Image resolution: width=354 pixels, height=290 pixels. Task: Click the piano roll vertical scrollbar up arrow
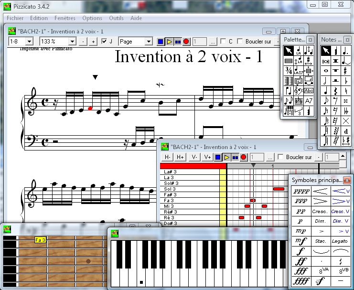(343, 156)
